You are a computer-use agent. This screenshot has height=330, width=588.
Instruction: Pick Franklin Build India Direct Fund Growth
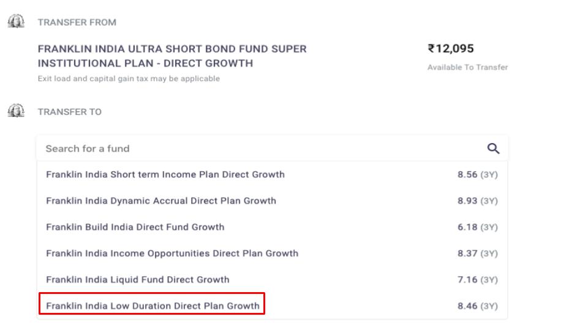pos(272,227)
